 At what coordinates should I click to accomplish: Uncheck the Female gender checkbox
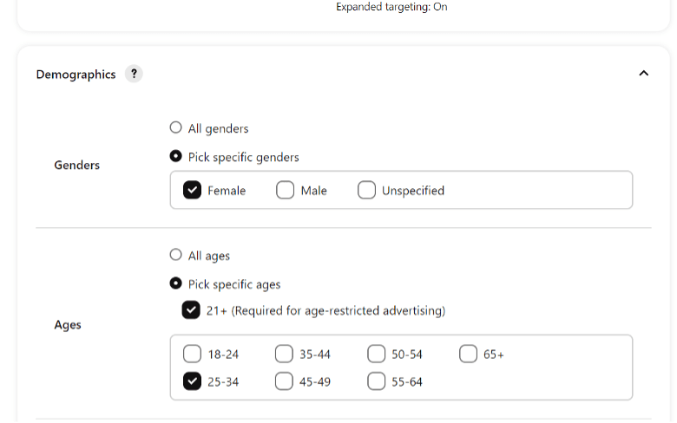[192, 190]
